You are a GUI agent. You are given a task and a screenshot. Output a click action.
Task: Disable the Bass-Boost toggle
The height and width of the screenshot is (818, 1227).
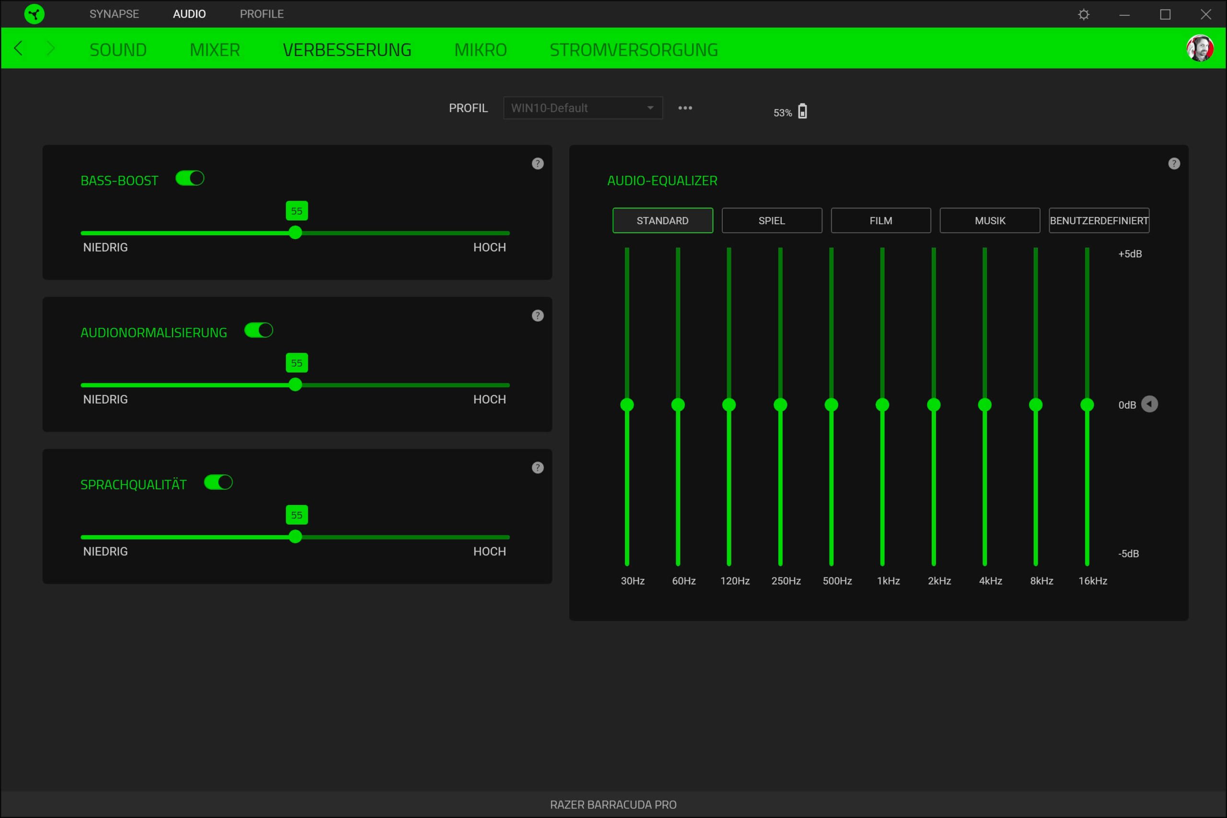[x=190, y=178]
